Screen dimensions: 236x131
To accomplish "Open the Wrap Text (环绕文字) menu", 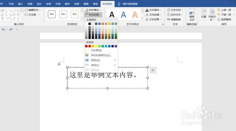I will 212,15.
